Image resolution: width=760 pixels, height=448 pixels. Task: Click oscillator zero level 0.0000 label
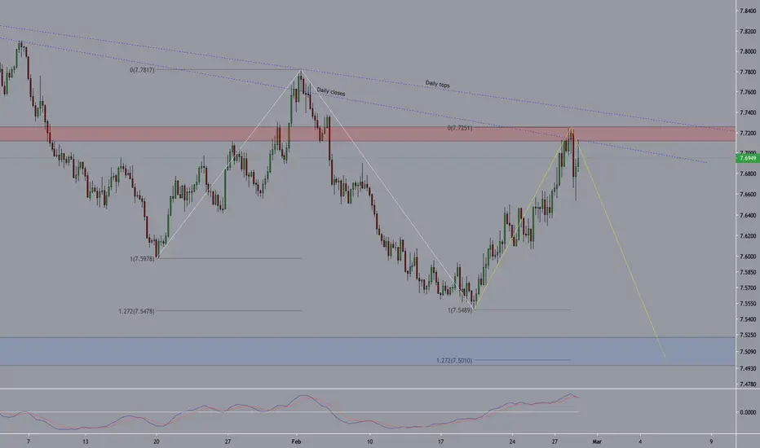(x=748, y=413)
